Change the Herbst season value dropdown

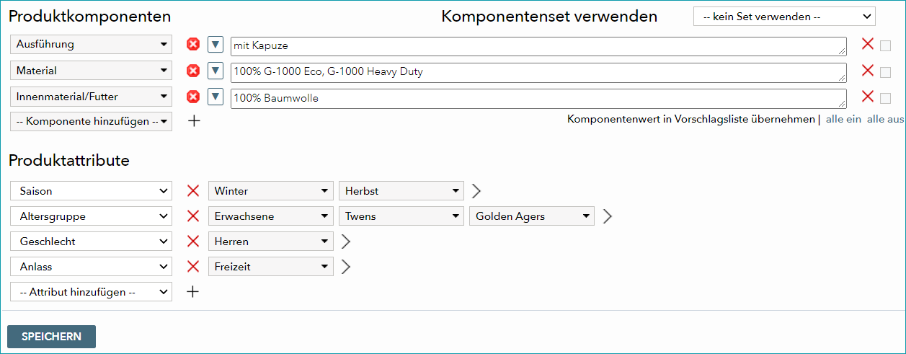click(x=401, y=191)
